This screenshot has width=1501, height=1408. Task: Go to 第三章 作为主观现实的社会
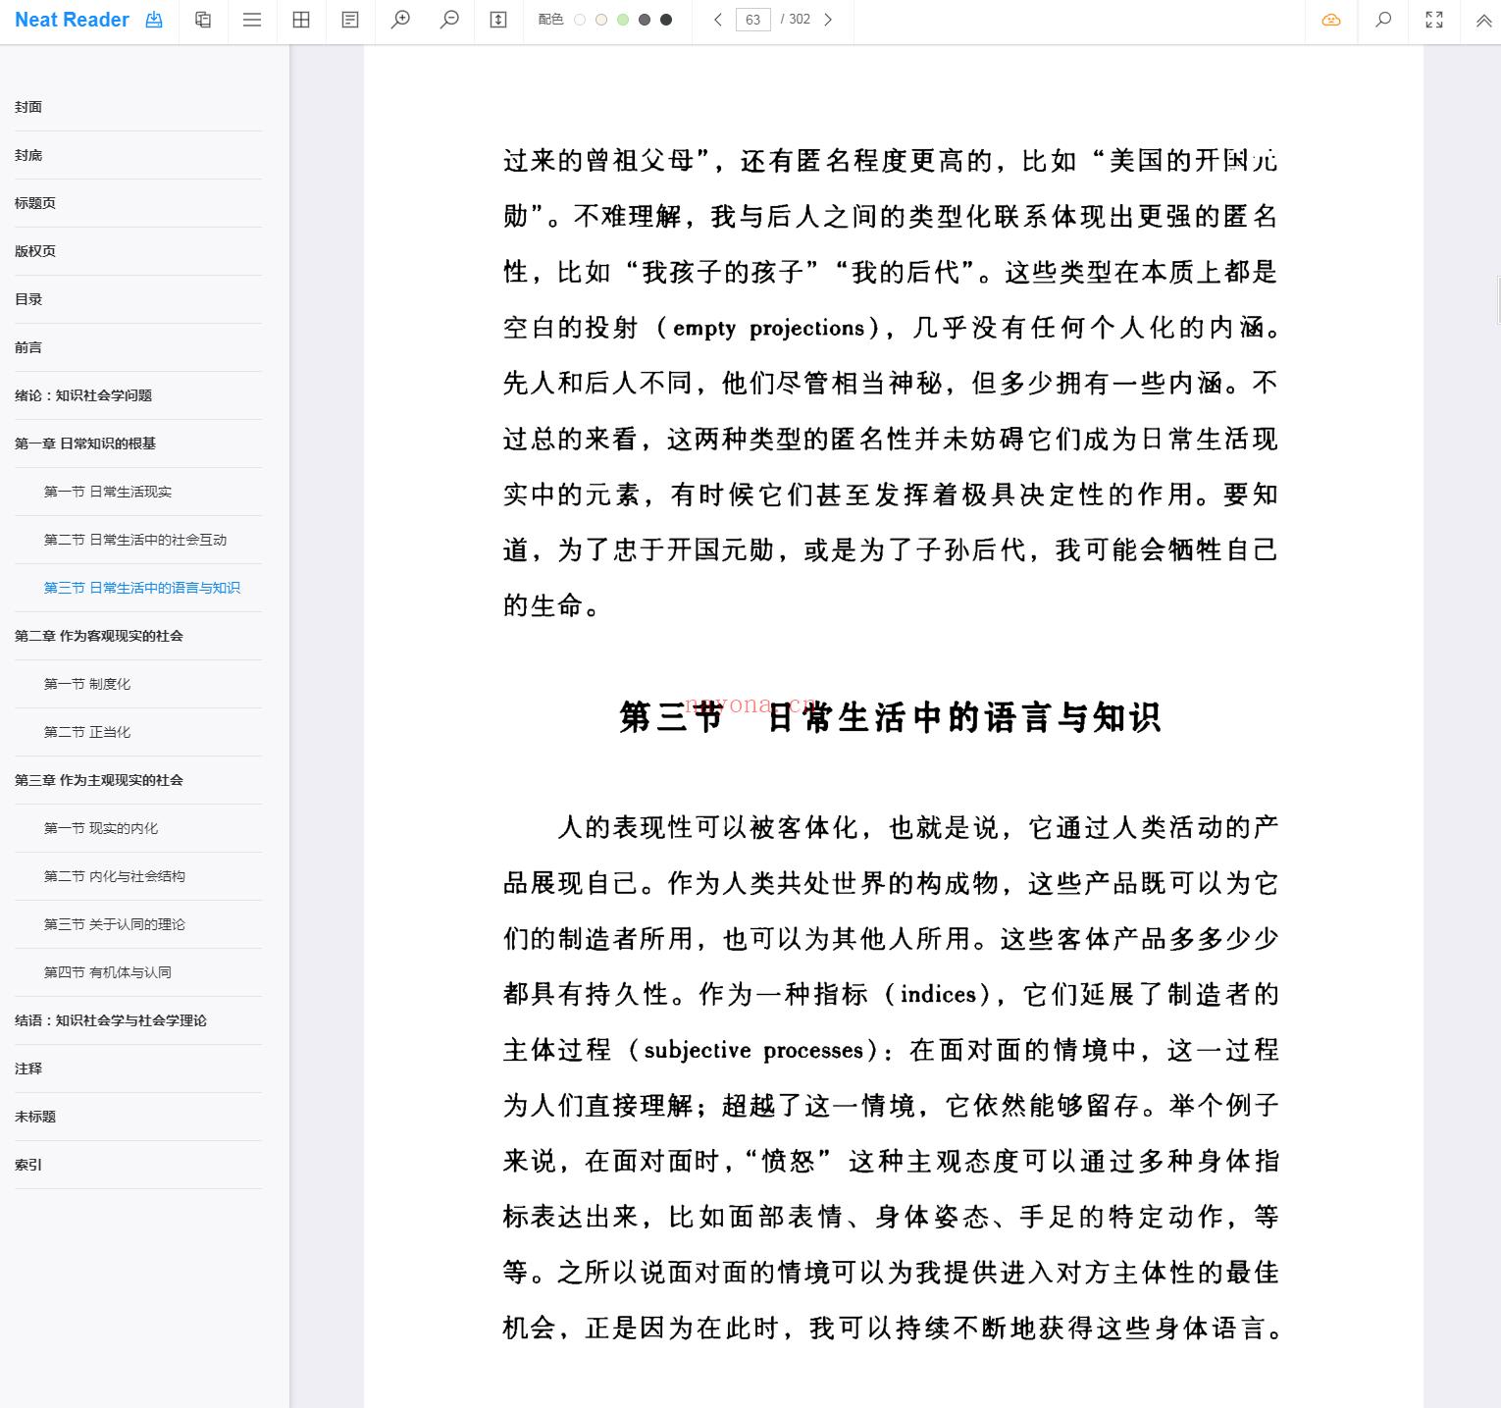pos(99,780)
